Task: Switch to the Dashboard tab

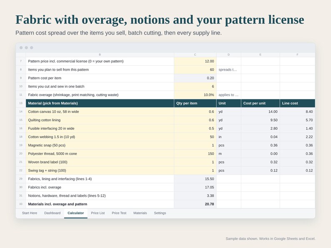Action: pyautogui.click(x=53, y=213)
